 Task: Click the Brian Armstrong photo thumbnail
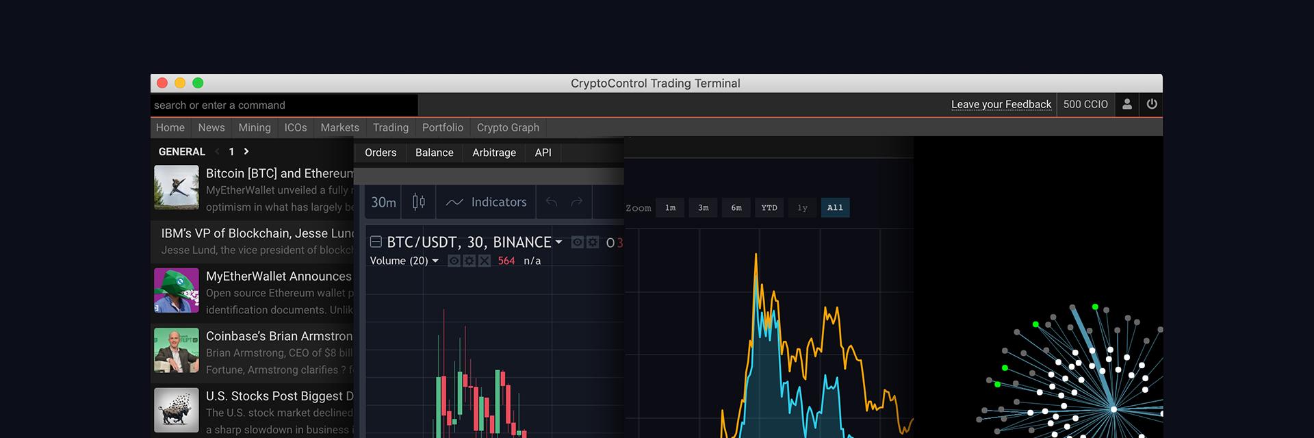tap(177, 350)
